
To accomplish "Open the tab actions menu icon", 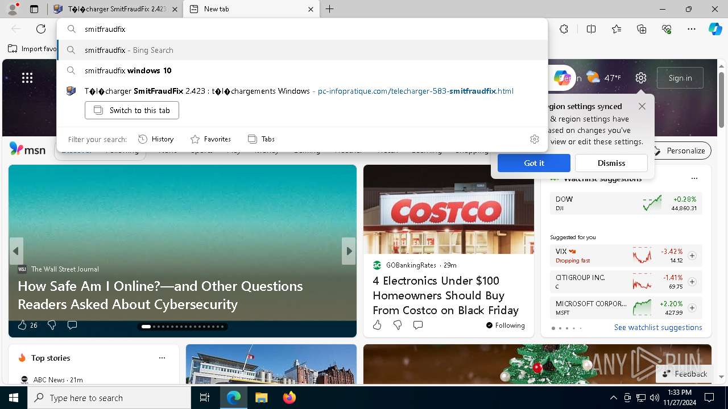I will point(34,9).
